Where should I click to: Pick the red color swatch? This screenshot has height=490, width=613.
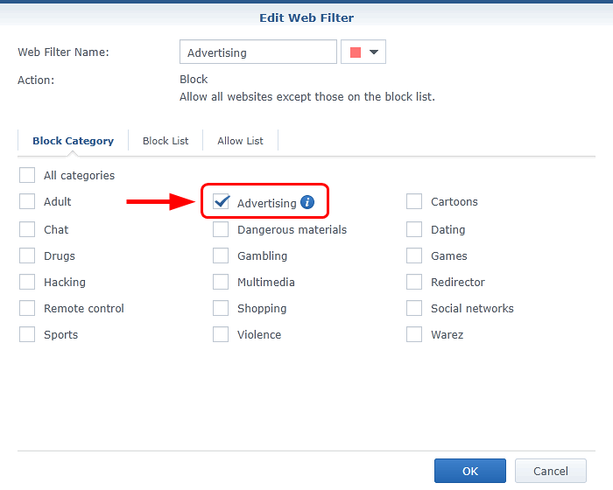point(356,52)
